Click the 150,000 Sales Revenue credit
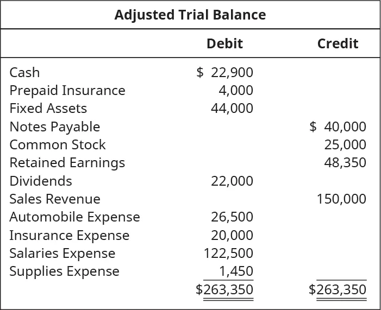 (341, 199)
